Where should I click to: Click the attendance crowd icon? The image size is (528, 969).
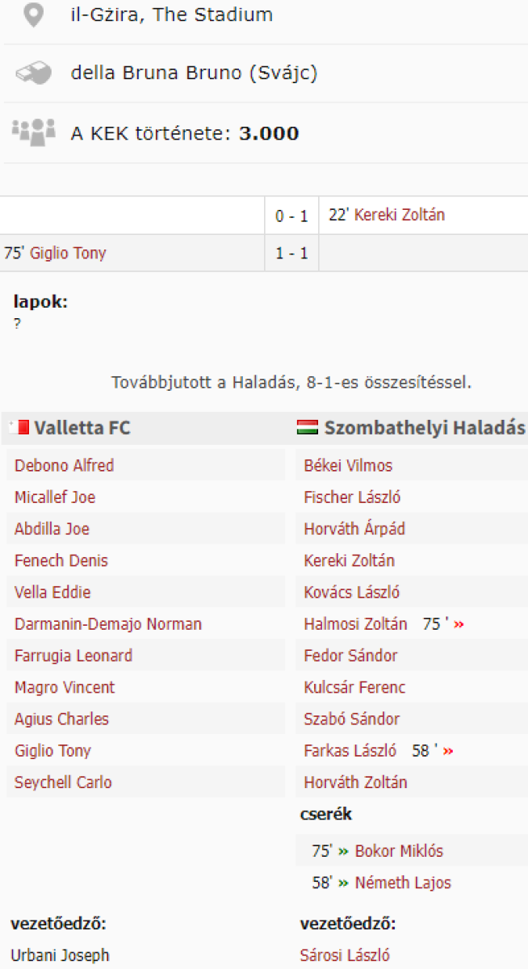click(33, 132)
